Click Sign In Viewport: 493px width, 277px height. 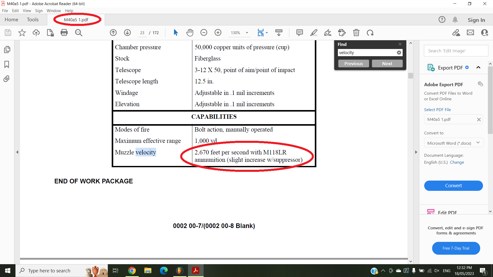click(x=476, y=20)
